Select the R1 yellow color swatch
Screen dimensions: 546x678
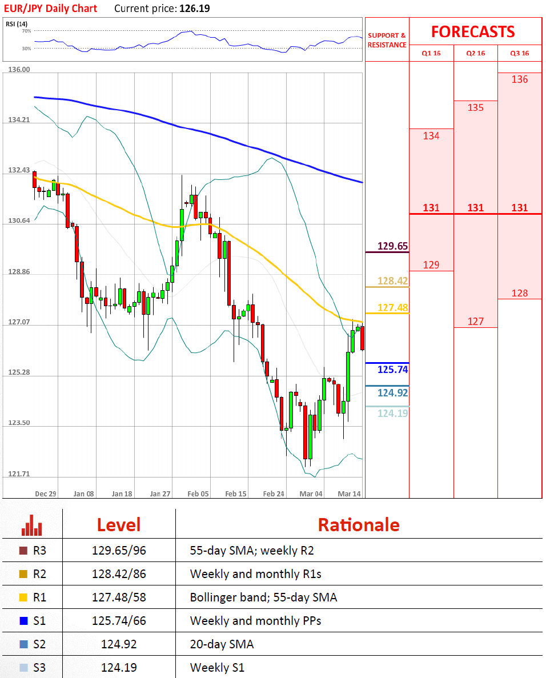tap(23, 597)
